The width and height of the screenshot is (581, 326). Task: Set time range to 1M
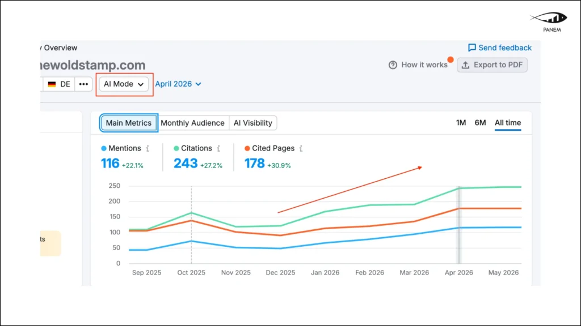(x=461, y=123)
